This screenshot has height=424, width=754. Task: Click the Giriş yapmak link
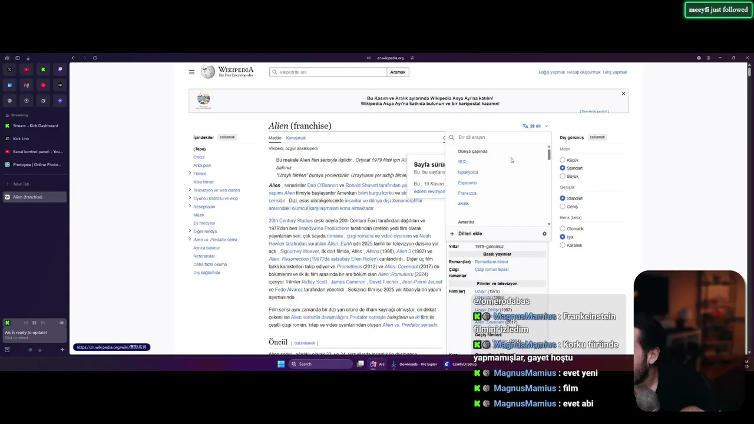click(x=614, y=72)
